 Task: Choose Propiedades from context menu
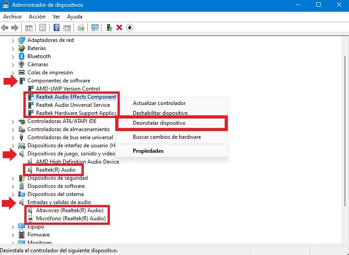(x=172, y=151)
